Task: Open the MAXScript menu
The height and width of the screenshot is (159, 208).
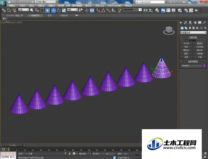Action: [114, 6]
